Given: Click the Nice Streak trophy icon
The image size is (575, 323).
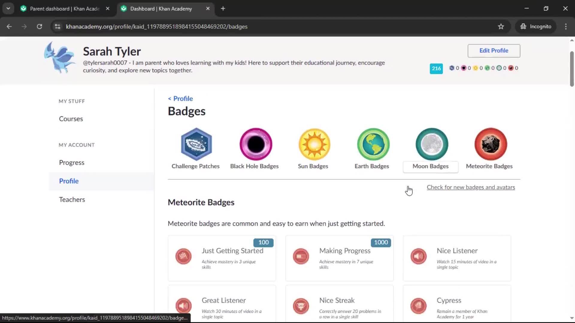Looking at the screenshot, I should (301, 306).
